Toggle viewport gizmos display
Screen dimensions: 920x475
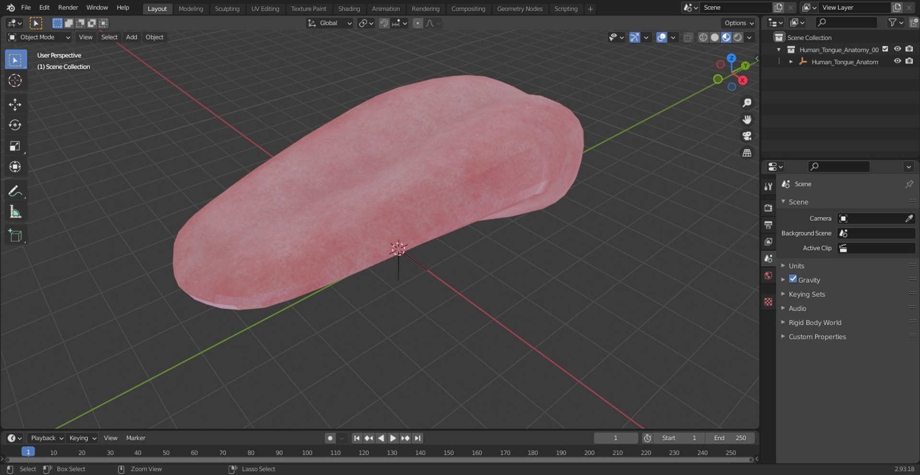coord(634,37)
